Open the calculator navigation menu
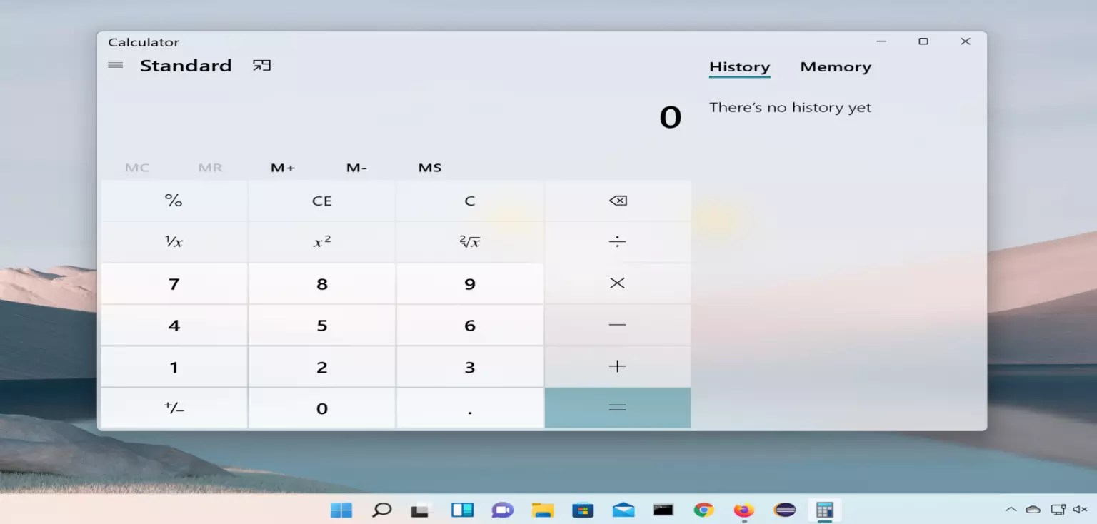The height and width of the screenshot is (524, 1097). coord(115,65)
